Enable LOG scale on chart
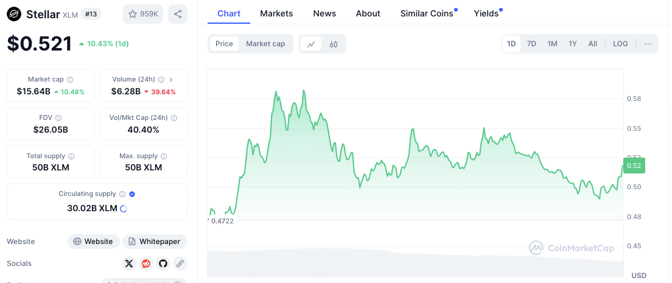Screen dimensions: 672x283 620,44
